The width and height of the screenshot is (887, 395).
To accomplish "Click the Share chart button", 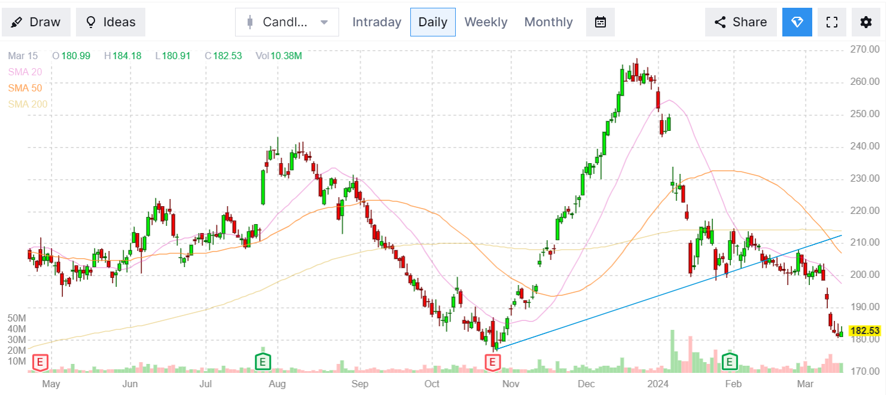I will (740, 22).
